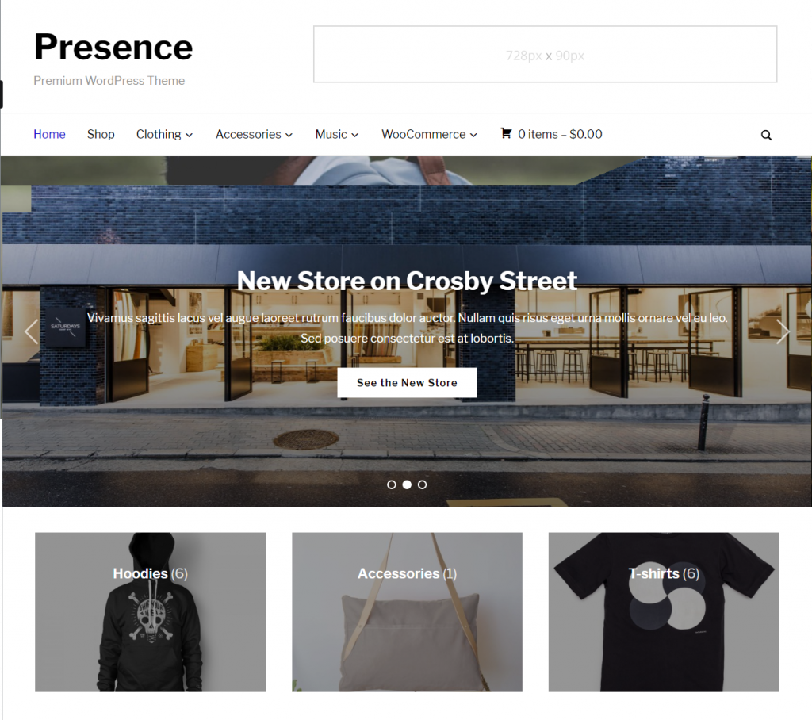Select the third slide dot
This screenshot has width=812, height=720.
click(423, 484)
